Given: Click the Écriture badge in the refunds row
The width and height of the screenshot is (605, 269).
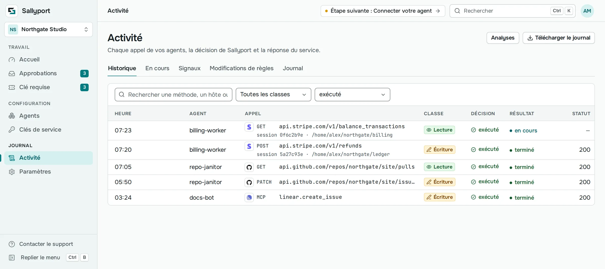Looking at the screenshot, I should [439, 150].
